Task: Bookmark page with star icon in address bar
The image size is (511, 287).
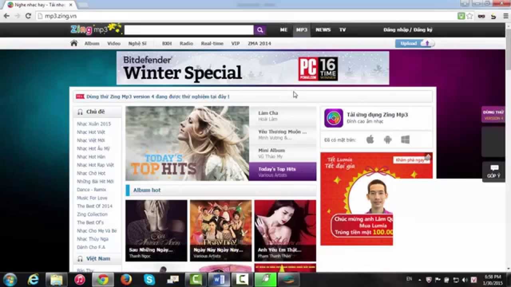Action: pyautogui.click(x=469, y=16)
